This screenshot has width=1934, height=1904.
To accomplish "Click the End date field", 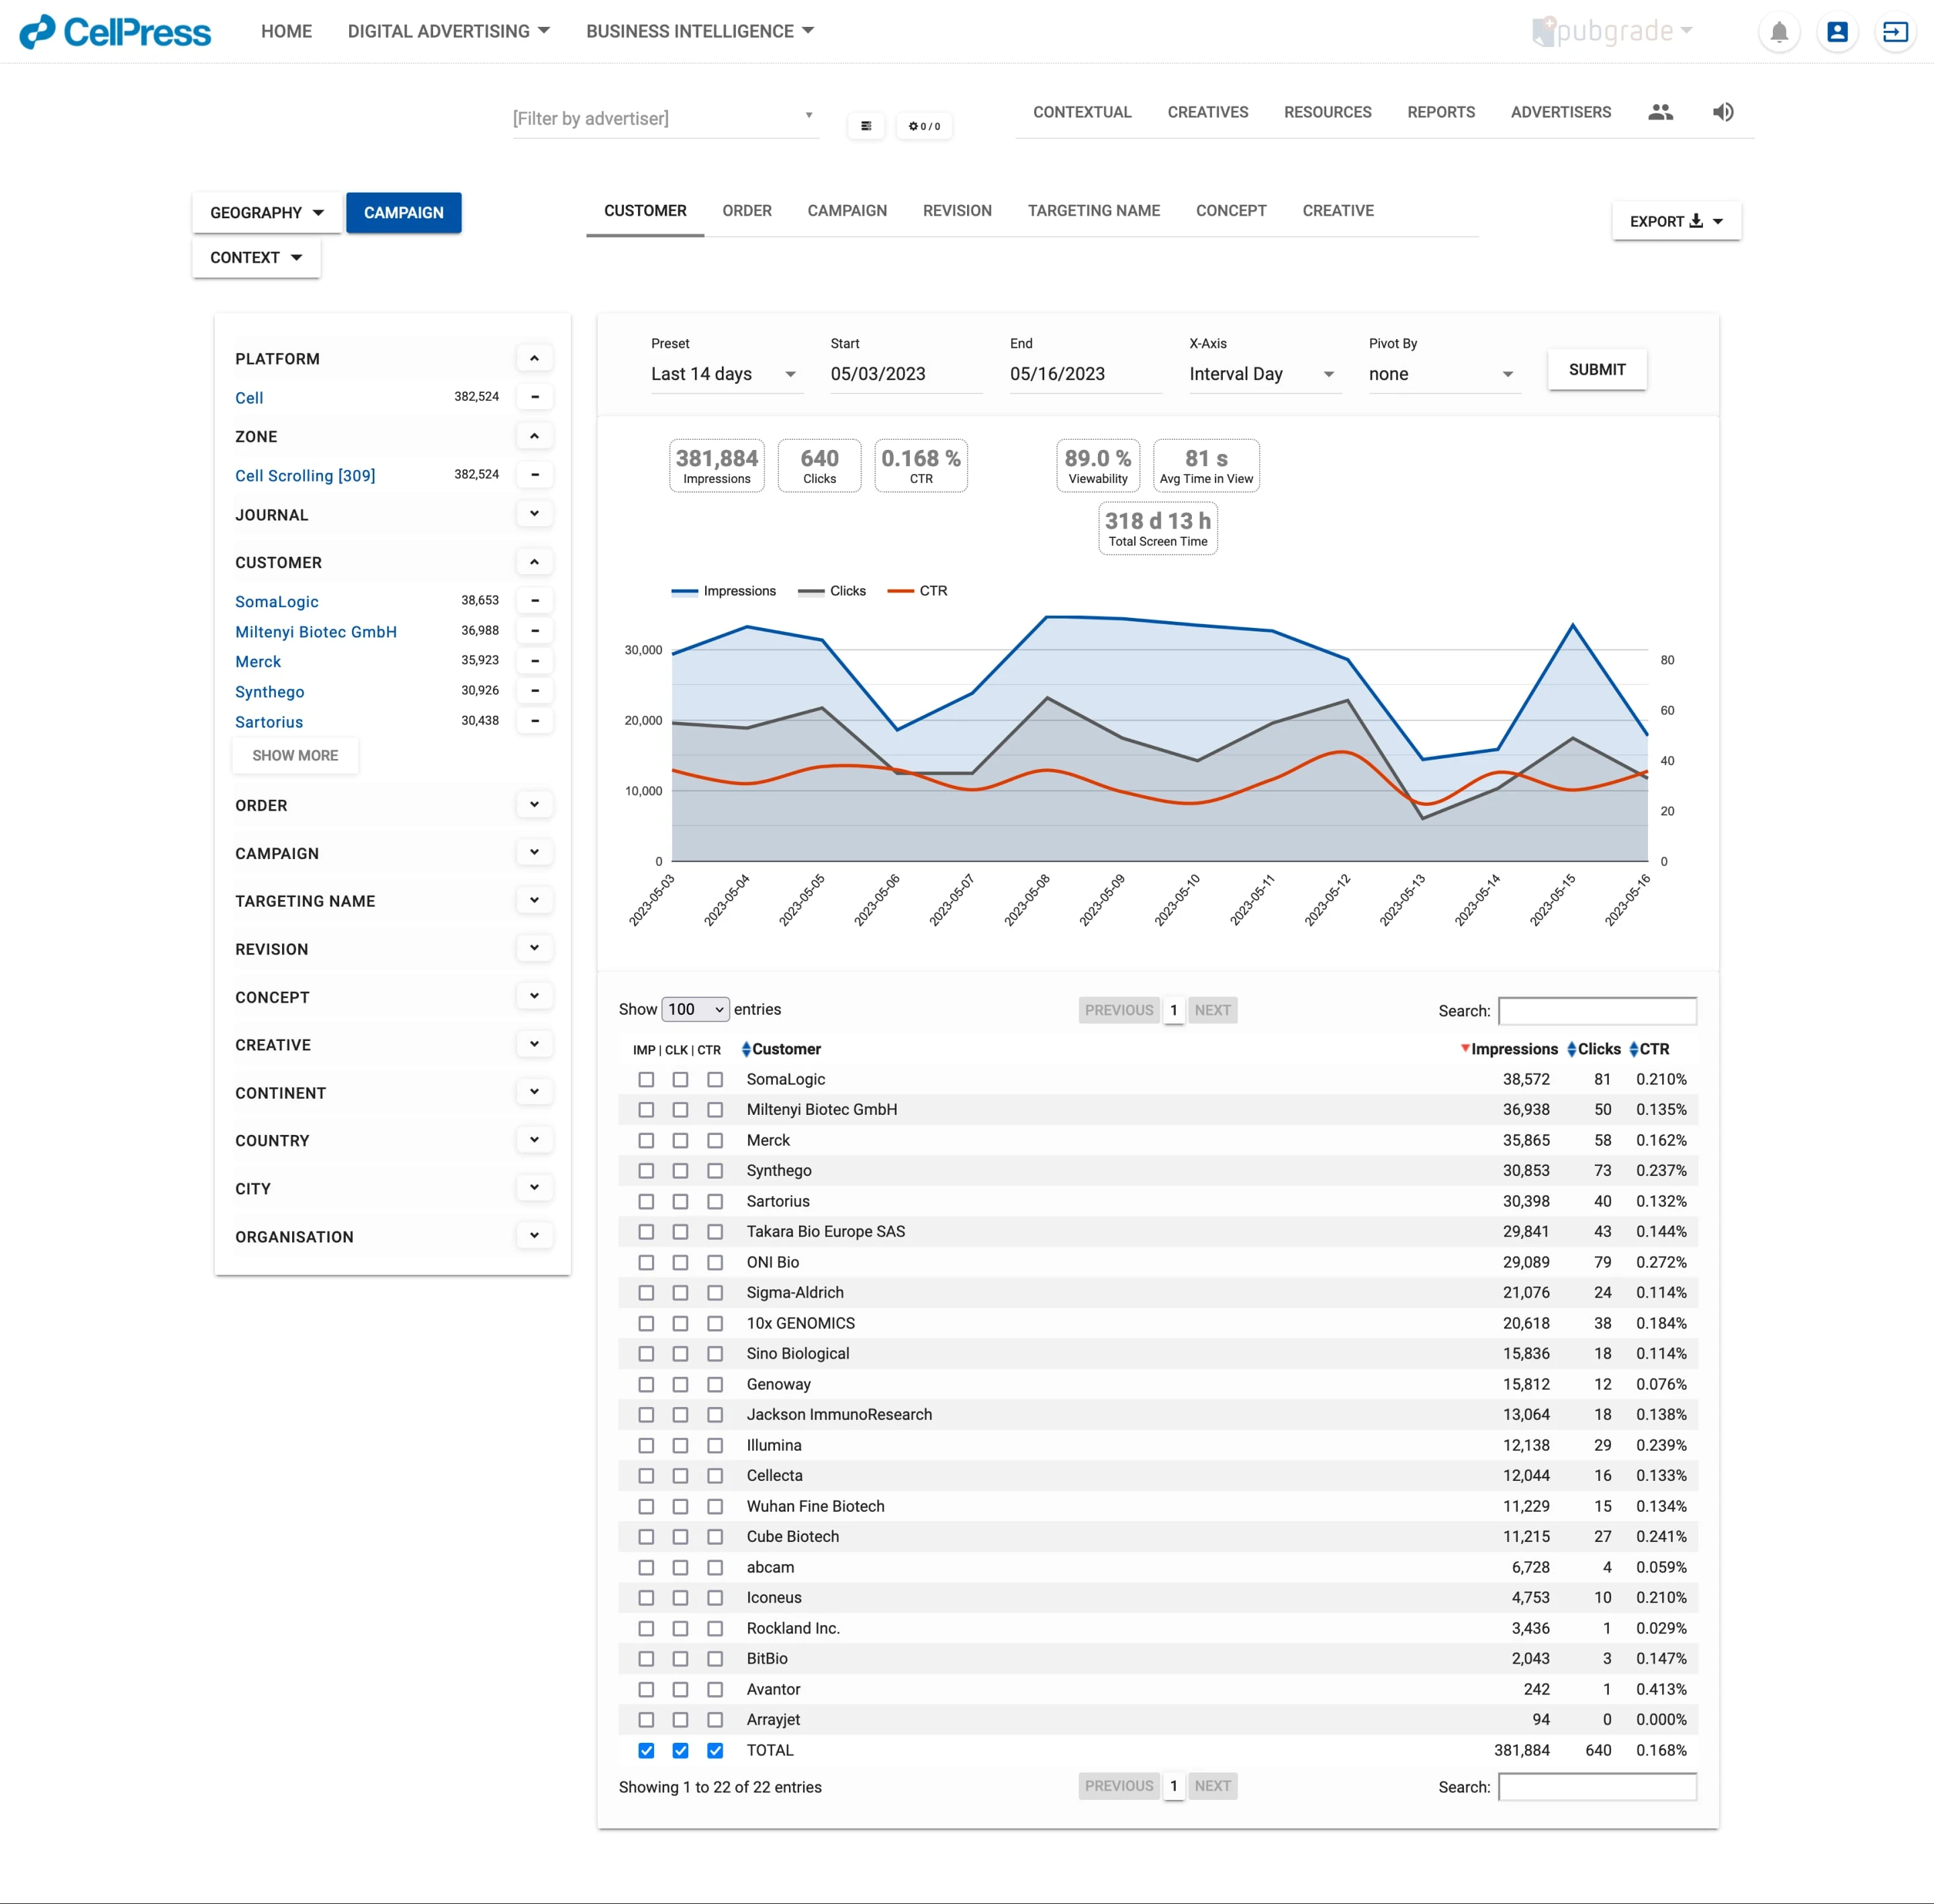I will pyautogui.click(x=1086, y=374).
